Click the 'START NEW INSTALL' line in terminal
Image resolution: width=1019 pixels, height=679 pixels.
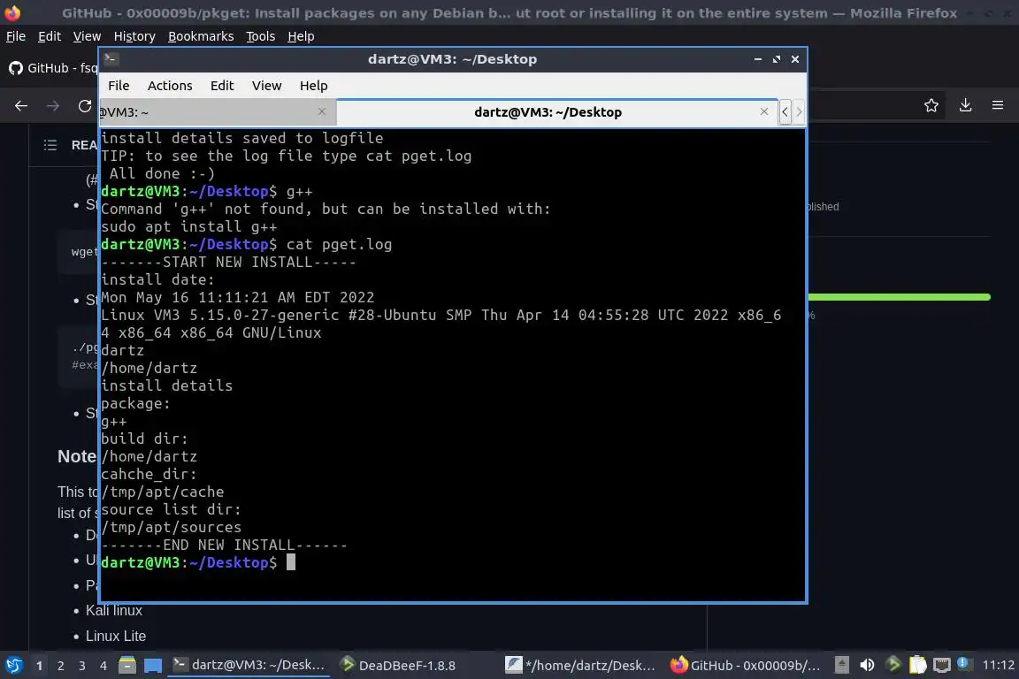point(228,262)
